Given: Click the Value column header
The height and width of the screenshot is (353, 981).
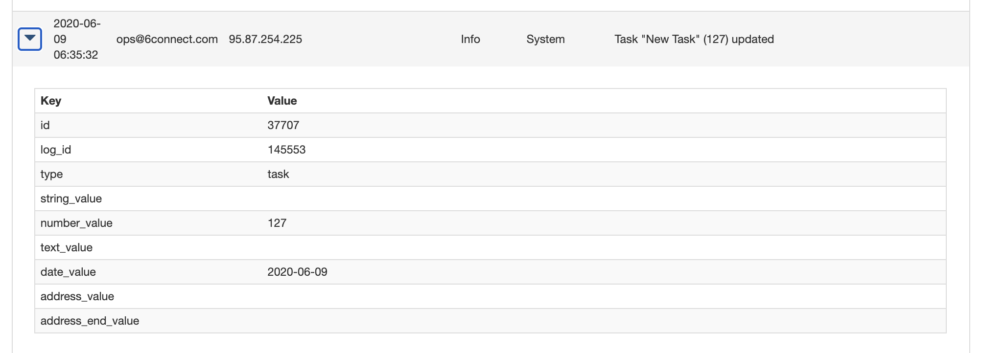Looking at the screenshot, I should point(282,101).
